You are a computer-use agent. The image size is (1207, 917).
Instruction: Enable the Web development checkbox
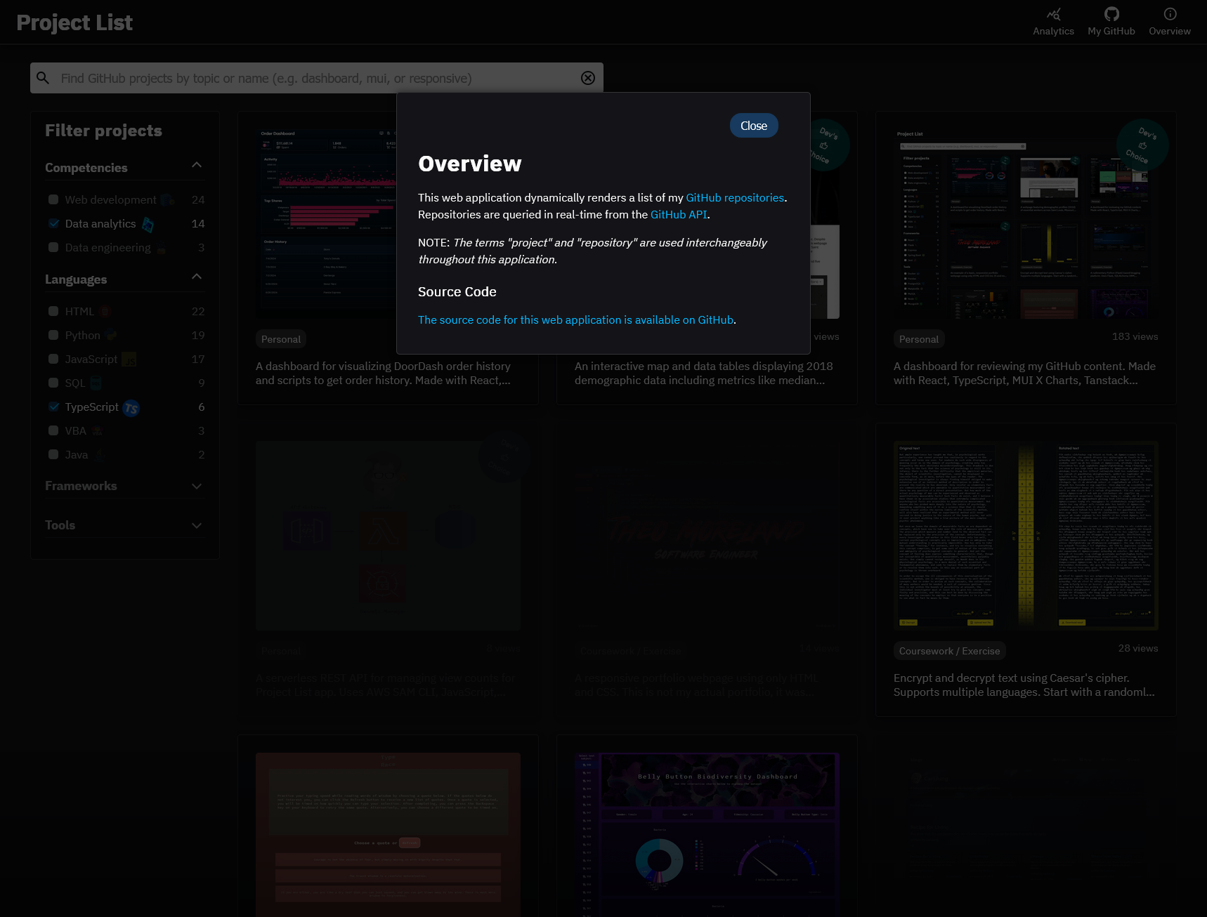(x=53, y=200)
